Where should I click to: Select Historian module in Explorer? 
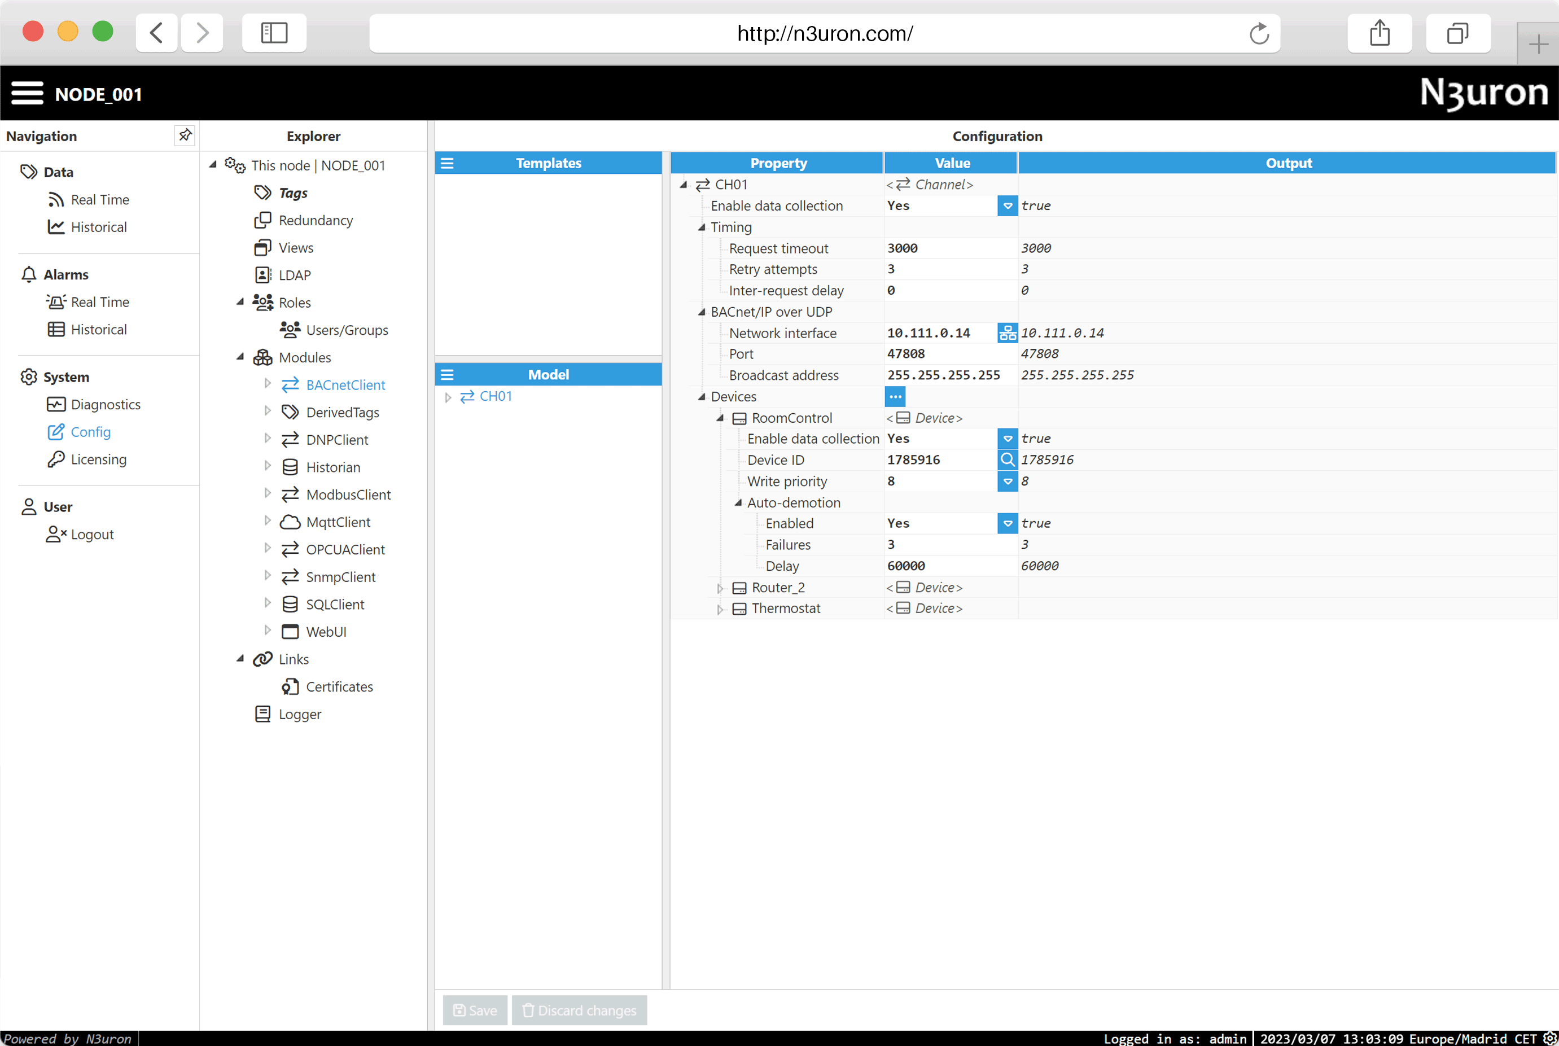[x=321, y=467]
